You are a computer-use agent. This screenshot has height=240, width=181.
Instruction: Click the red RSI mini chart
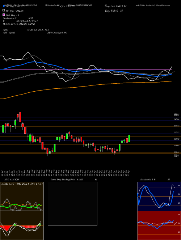(159, 225)
